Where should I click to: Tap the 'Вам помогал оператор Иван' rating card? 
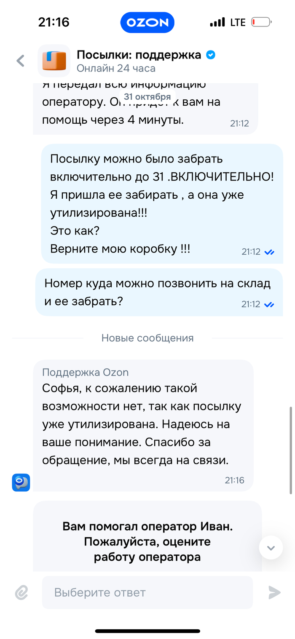tap(147, 541)
